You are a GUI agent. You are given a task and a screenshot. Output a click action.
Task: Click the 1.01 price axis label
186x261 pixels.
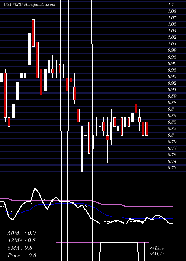click(x=172, y=44)
